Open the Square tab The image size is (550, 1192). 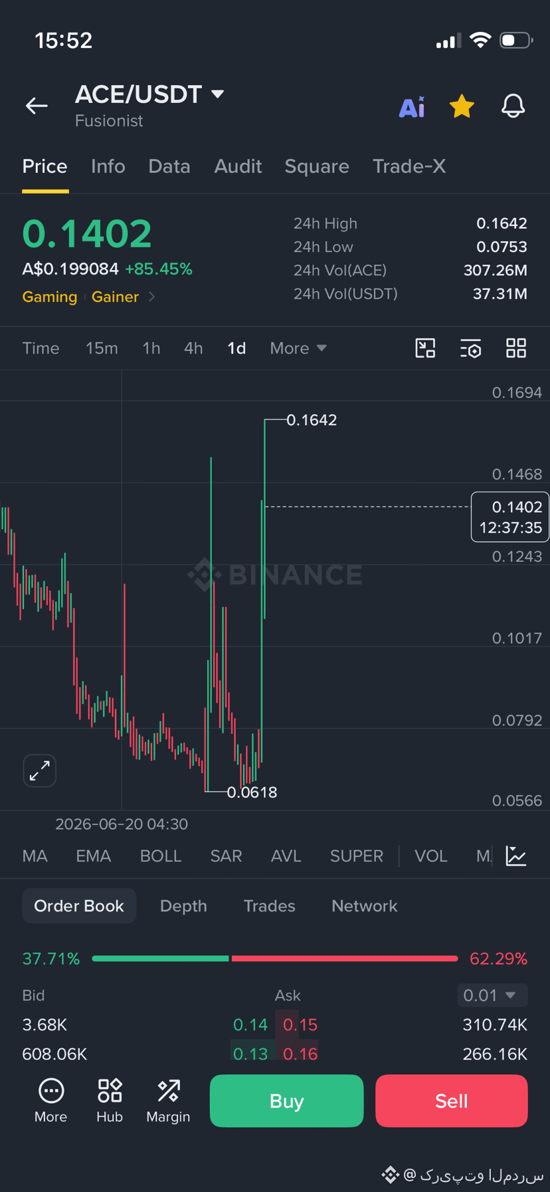317,166
